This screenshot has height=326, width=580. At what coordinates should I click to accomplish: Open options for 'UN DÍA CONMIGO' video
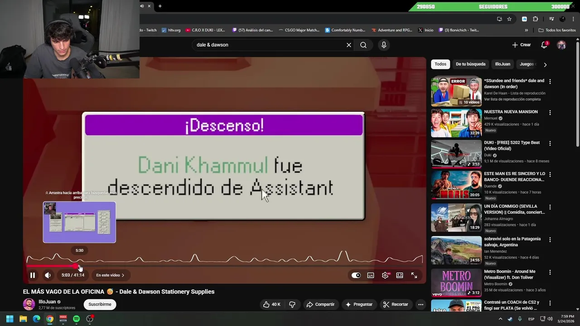click(x=550, y=207)
